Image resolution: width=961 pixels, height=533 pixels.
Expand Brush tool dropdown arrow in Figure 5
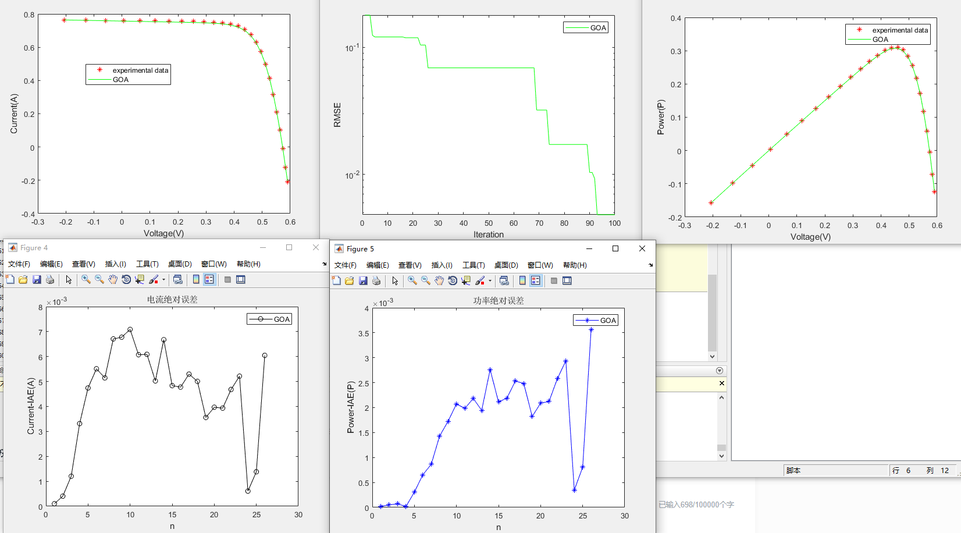(x=490, y=281)
